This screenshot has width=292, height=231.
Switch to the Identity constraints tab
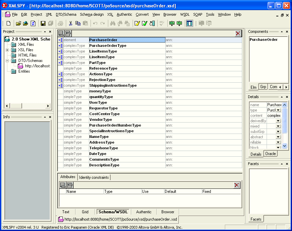click(94, 177)
